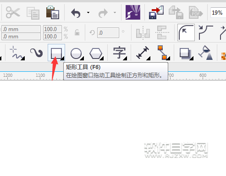The image size is (226, 176).
Task: Click the lower 100.0 scale percentage field
Action: [x=52, y=37]
